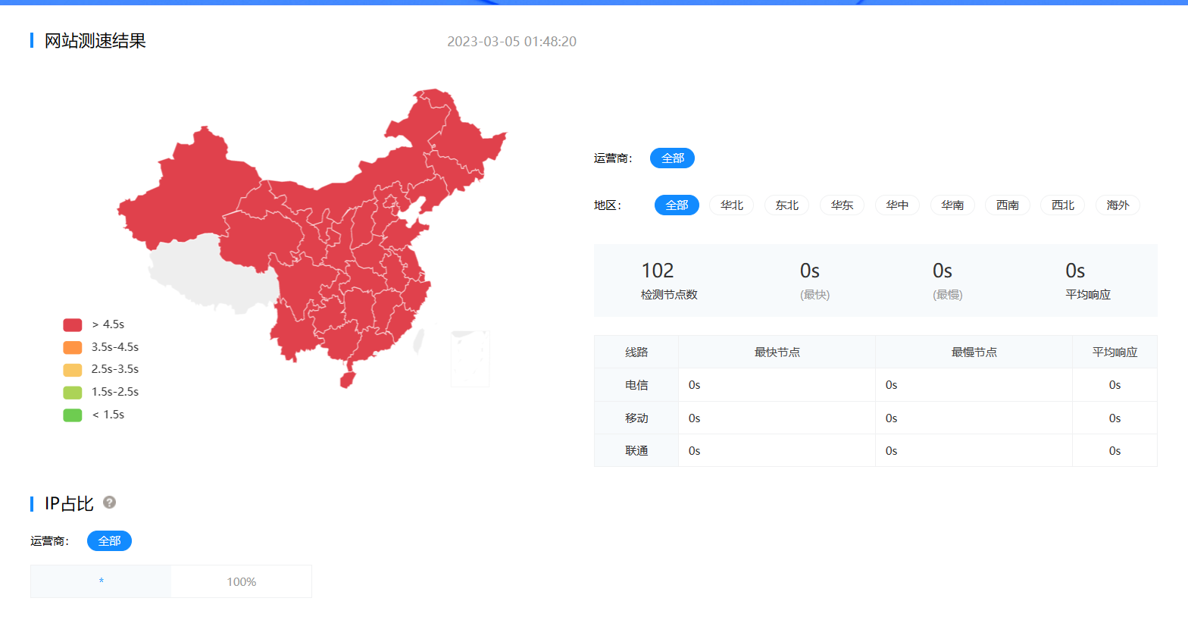The width and height of the screenshot is (1188, 617).
Task: Click the * IP entry cell
Action: tap(101, 582)
